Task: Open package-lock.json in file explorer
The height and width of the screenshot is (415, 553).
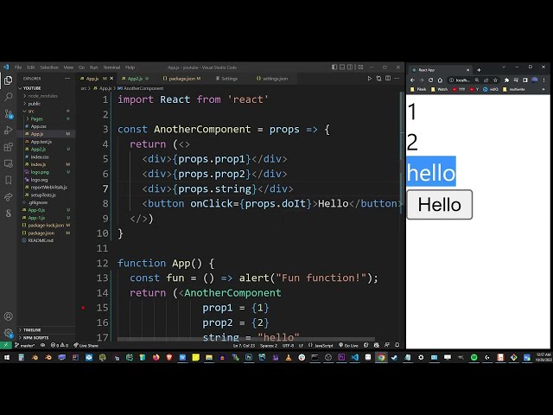Action: click(46, 225)
